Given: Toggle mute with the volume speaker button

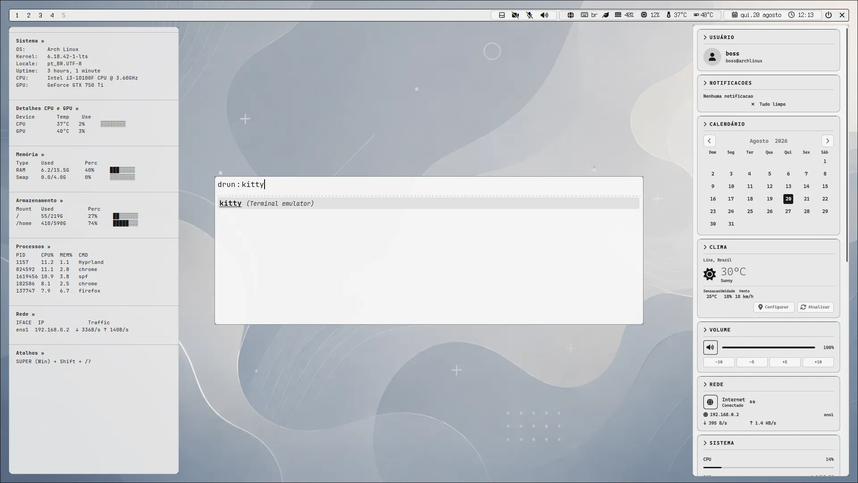Looking at the screenshot, I should pos(711,347).
